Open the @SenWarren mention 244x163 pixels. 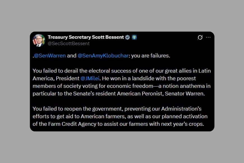(50, 56)
